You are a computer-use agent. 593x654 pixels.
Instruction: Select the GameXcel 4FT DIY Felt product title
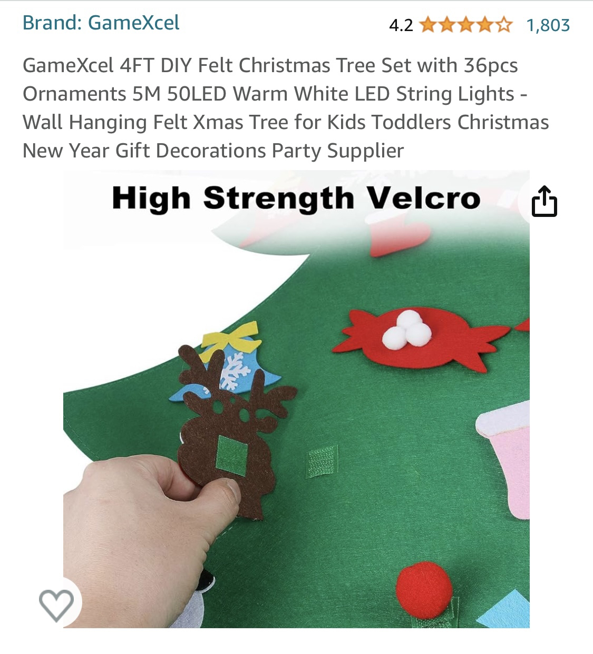pyautogui.click(x=286, y=108)
